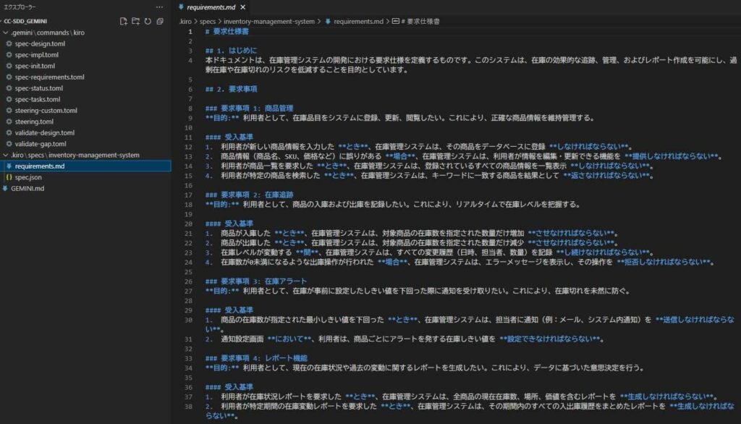
Task: Click the New File icon in Explorer
Action: pos(124,22)
